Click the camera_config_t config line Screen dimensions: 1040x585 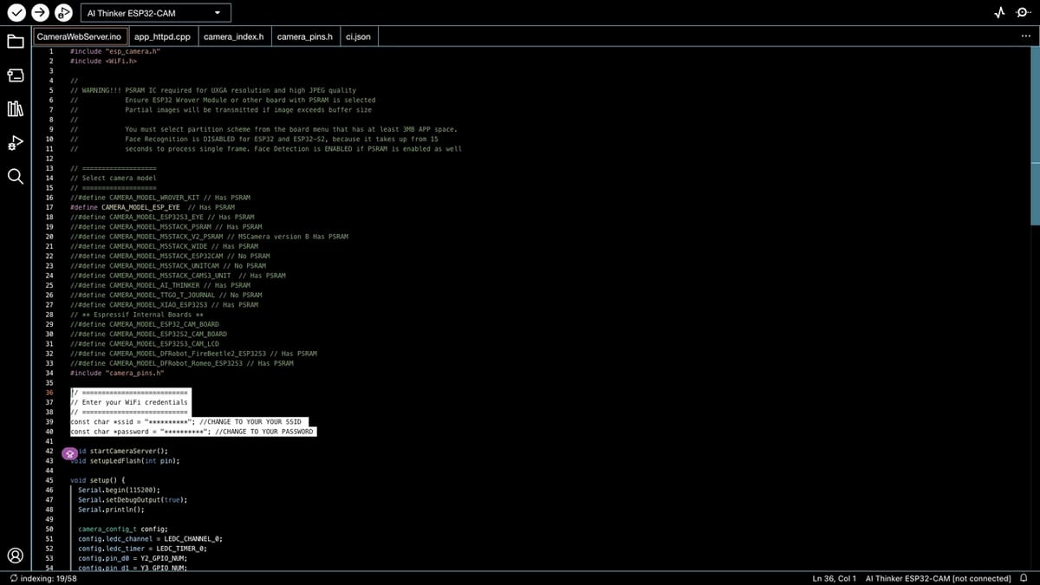click(x=123, y=529)
